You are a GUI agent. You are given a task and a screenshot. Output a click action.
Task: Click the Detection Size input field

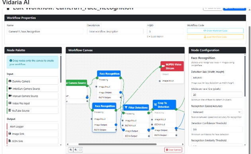coord(216,78)
